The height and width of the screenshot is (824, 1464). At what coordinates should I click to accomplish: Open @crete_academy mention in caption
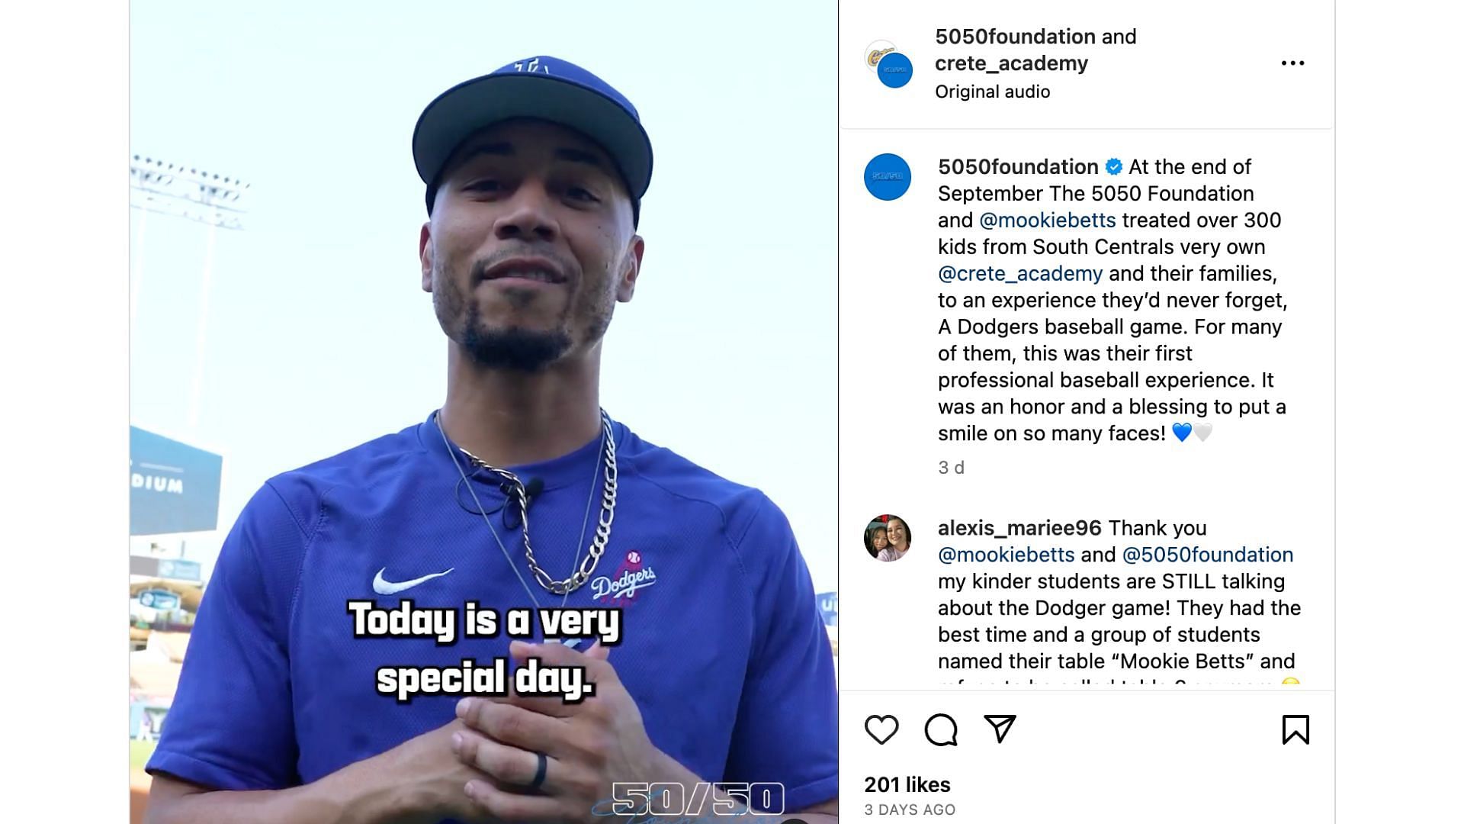pyautogui.click(x=1020, y=274)
